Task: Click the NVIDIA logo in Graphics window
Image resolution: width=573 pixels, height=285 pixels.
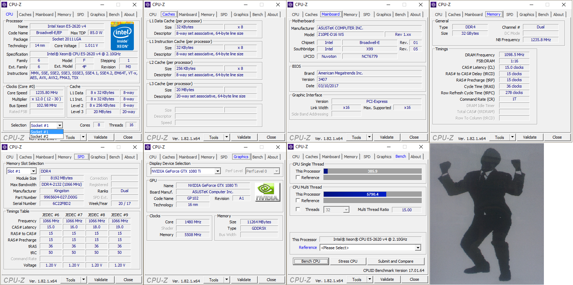Action: tap(267, 192)
